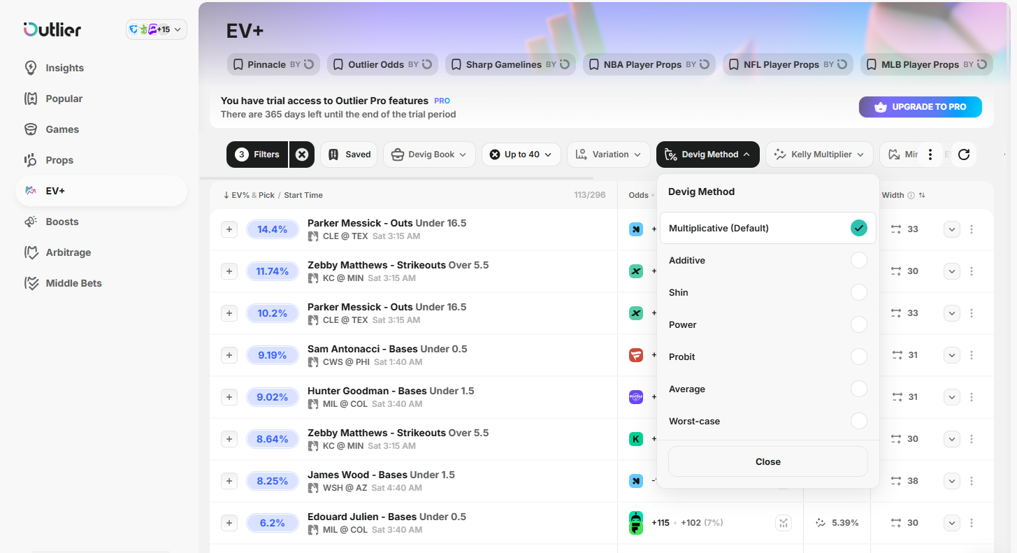Click the Width info icon
This screenshot has width=1017, height=553.
click(911, 196)
